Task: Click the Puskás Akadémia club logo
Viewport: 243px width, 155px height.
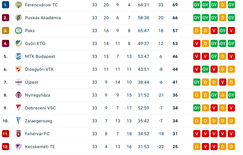Action: pos(18,18)
